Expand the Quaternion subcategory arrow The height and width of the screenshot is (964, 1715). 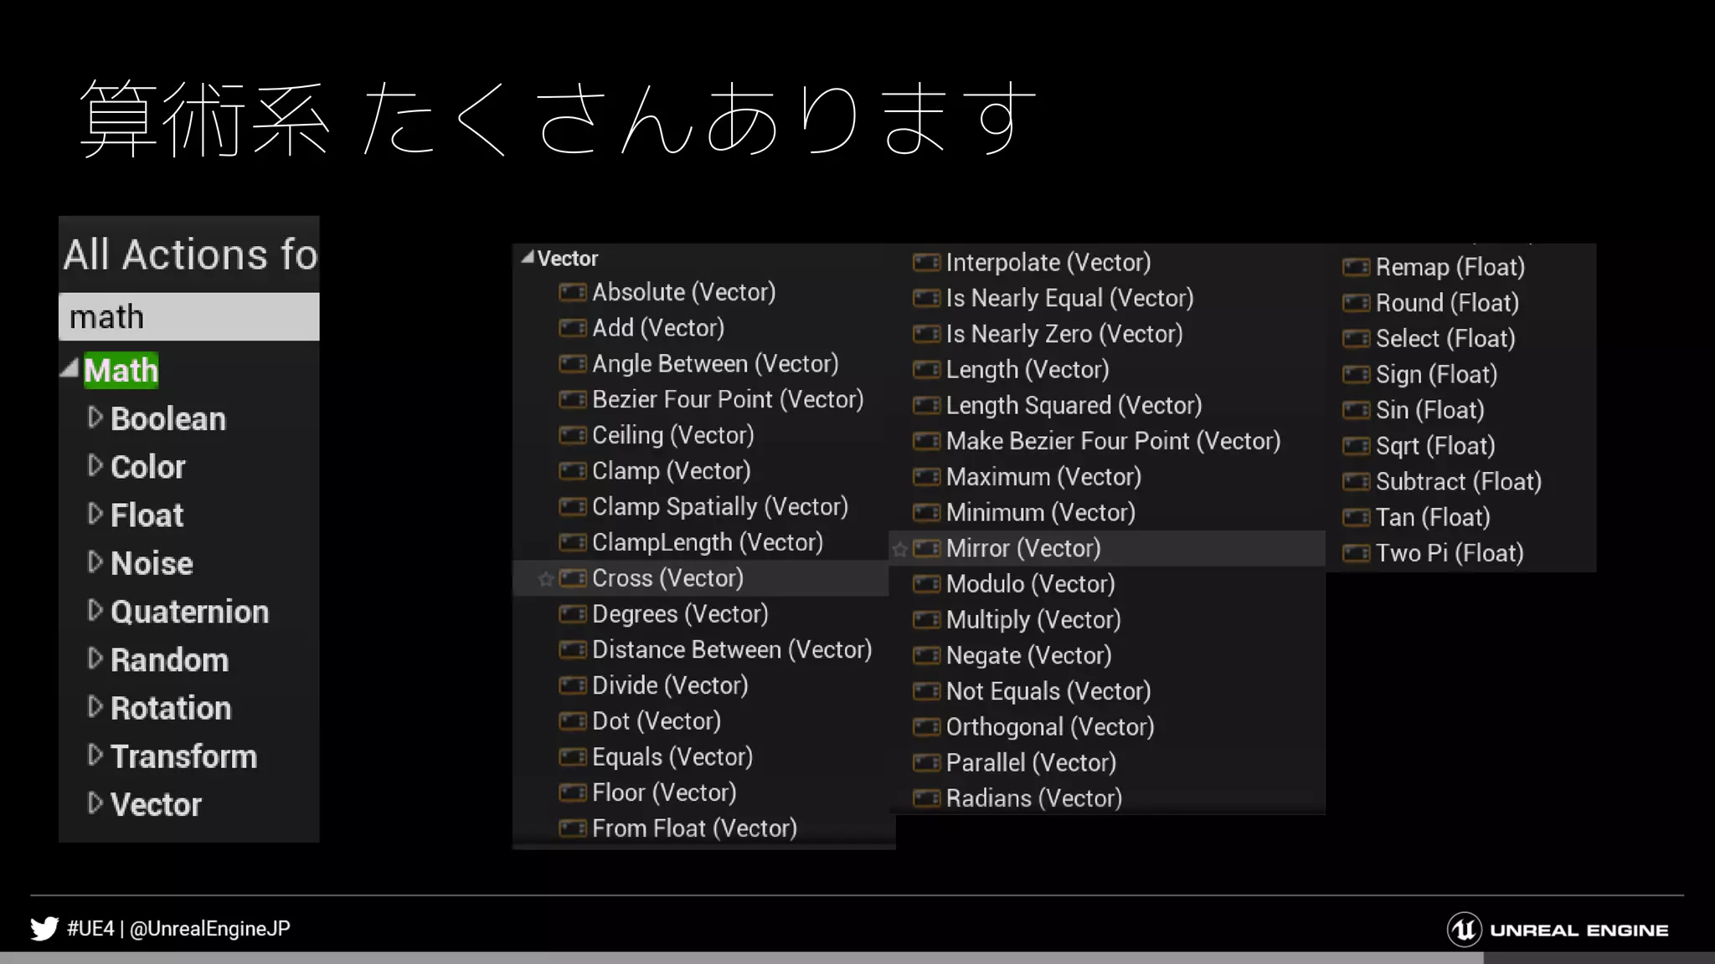click(x=95, y=611)
